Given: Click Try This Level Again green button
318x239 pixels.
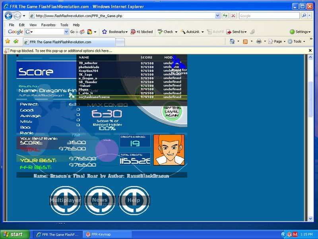Looking at the screenshot, I should [x=172, y=112].
